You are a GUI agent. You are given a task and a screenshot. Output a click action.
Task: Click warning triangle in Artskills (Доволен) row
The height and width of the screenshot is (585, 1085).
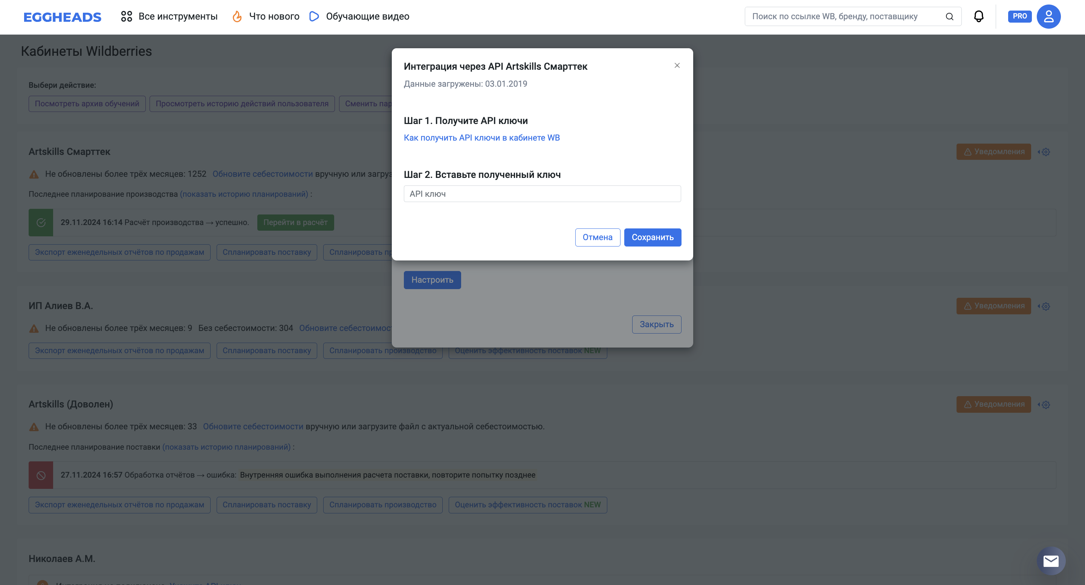click(34, 427)
